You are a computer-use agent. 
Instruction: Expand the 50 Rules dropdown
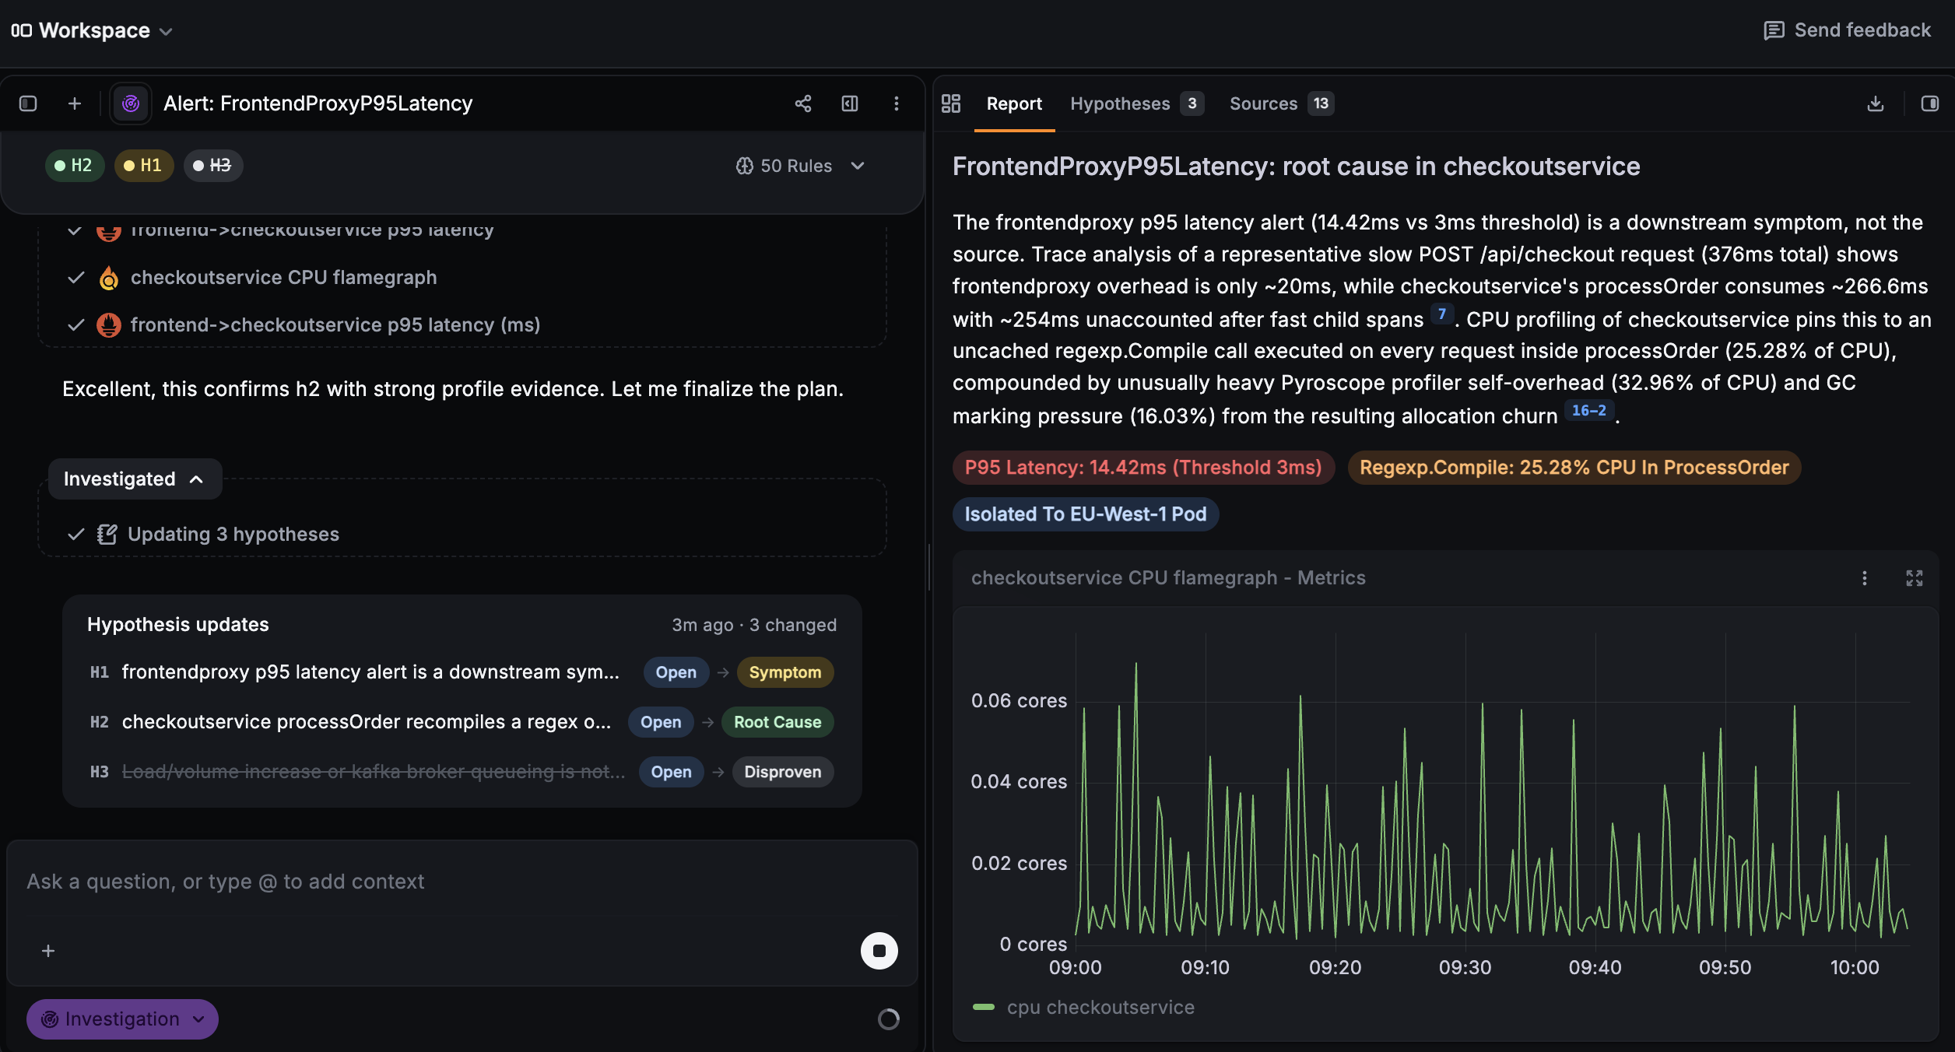pyautogui.click(x=800, y=166)
